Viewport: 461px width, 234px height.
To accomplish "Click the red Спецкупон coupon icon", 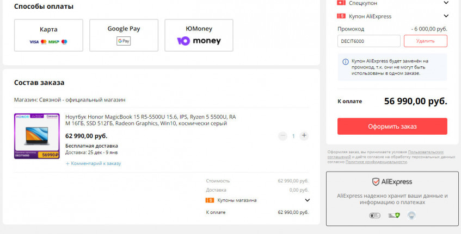I will click(x=342, y=3).
